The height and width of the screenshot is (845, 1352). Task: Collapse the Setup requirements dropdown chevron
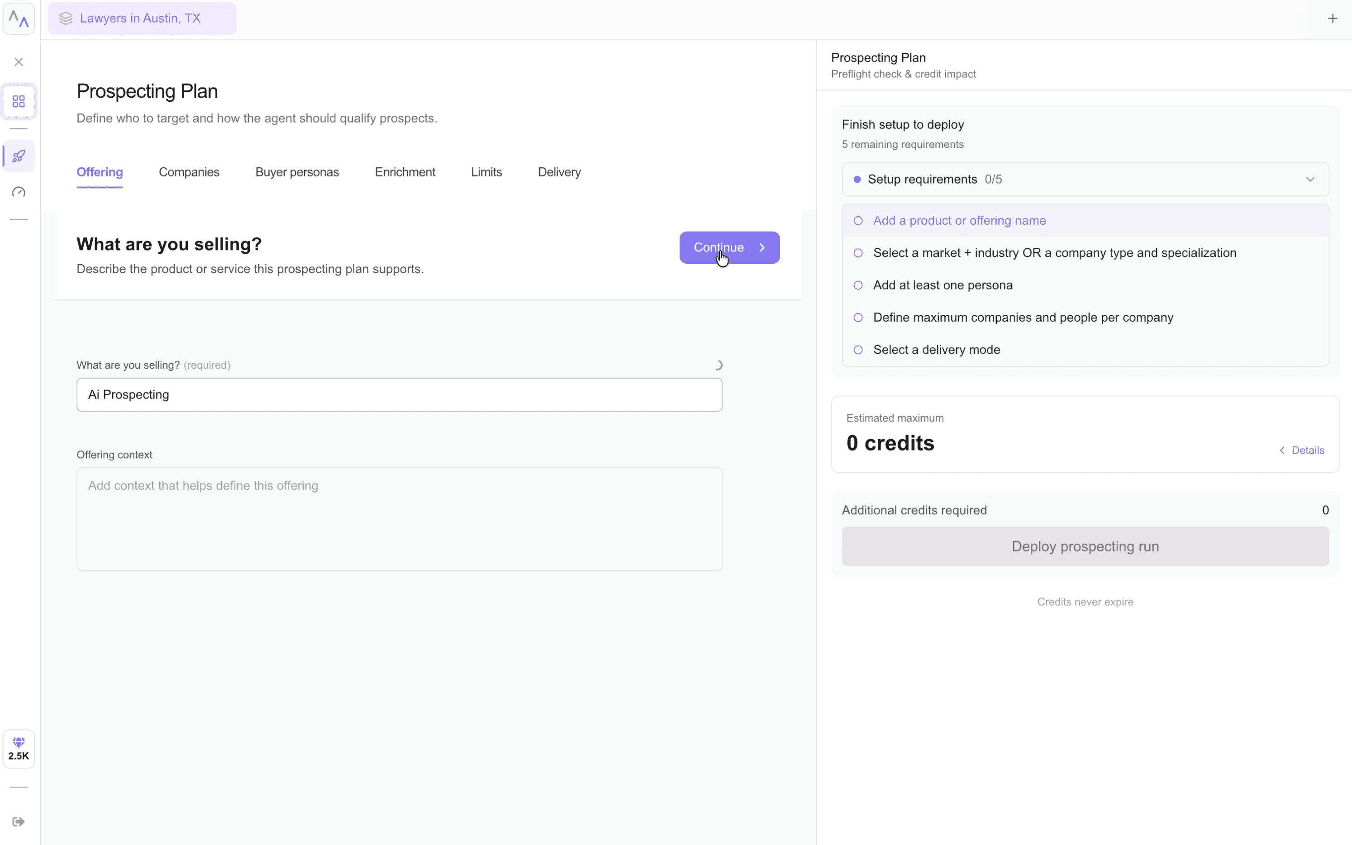point(1310,180)
